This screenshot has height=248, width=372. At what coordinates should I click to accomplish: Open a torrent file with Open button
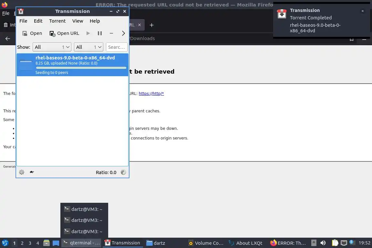pos(32,33)
